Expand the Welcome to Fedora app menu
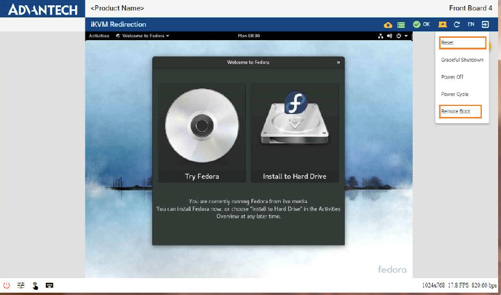501x295 pixels. click(x=142, y=36)
